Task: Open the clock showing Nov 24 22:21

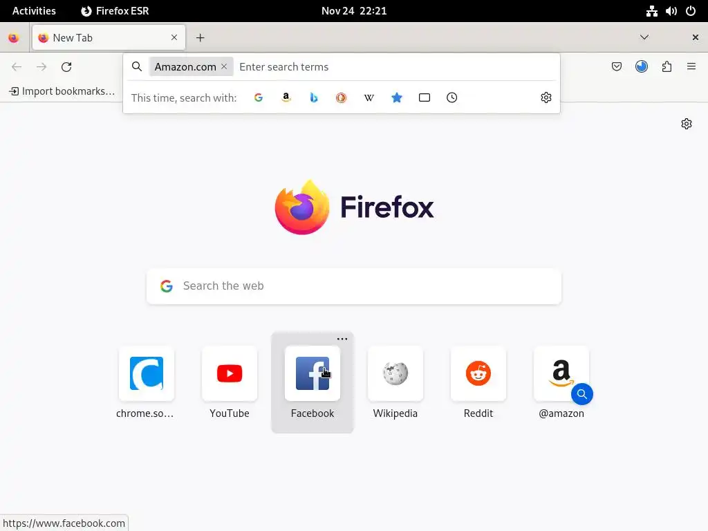Action: tap(354, 11)
